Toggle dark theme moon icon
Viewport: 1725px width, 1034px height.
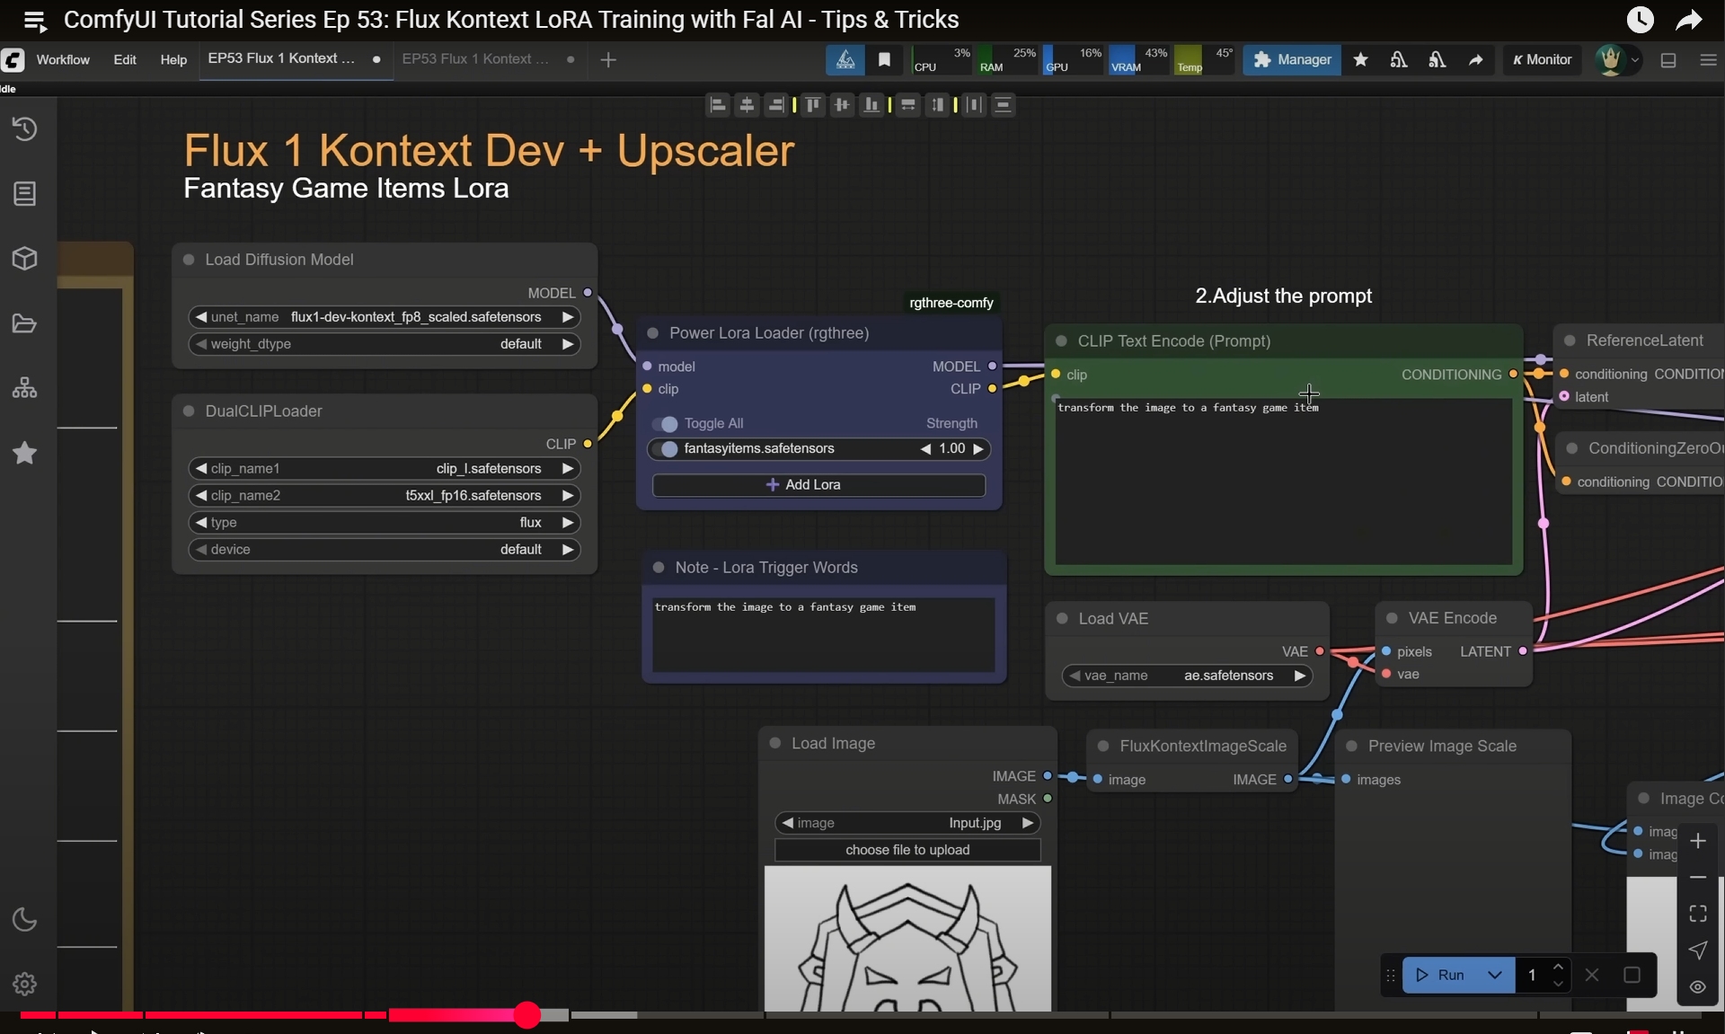click(x=24, y=919)
